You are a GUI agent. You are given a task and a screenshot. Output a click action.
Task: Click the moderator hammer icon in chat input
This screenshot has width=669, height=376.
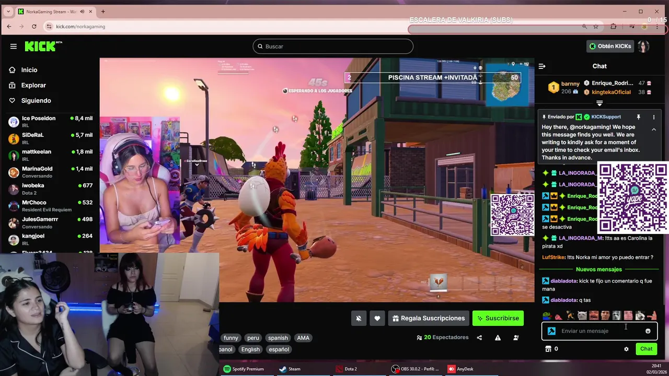click(x=551, y=331)
